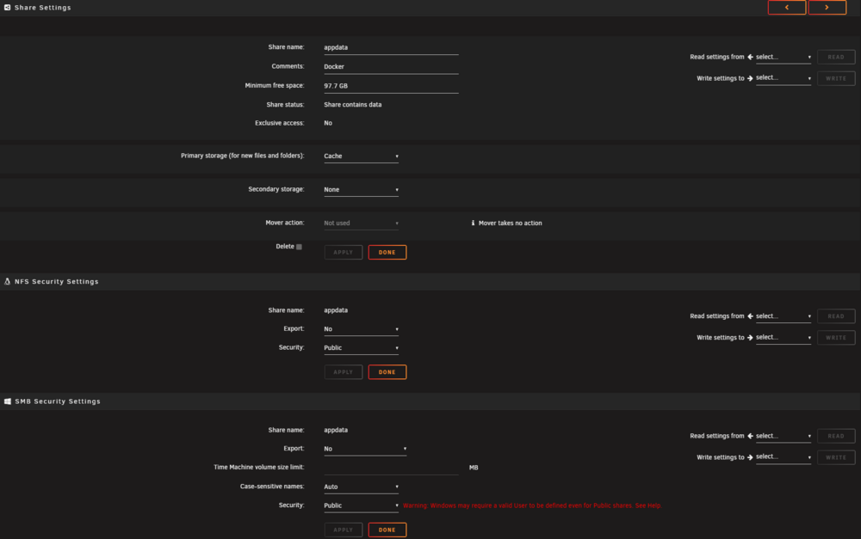The image size is (861, 539).
Task: Click the Comments field containing Docker
Action: [x=391, y=67]
